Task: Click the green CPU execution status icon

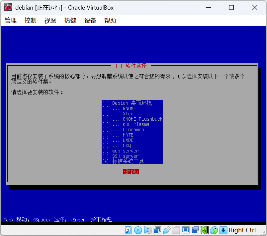Action: [204, 230]
